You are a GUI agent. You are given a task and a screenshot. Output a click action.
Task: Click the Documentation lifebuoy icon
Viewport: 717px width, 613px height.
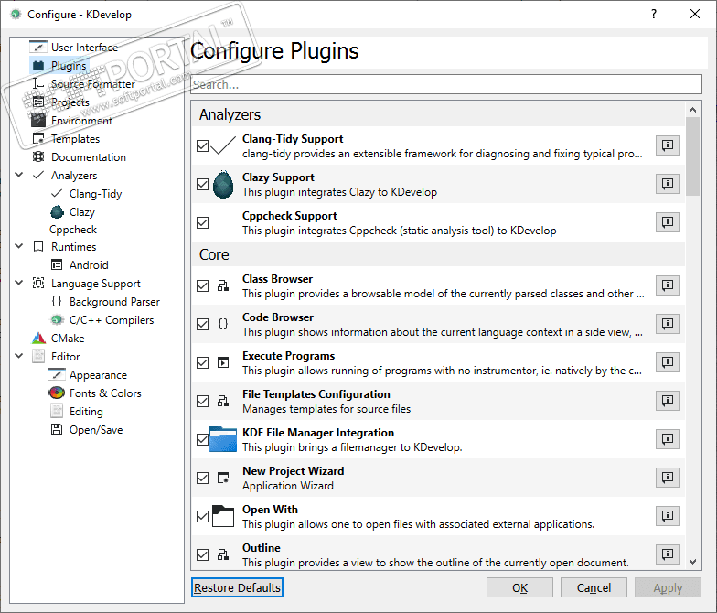click(x=38, y=157)
